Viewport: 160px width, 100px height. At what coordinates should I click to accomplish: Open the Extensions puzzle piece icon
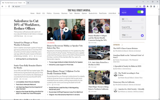click(x=147, y=6)
